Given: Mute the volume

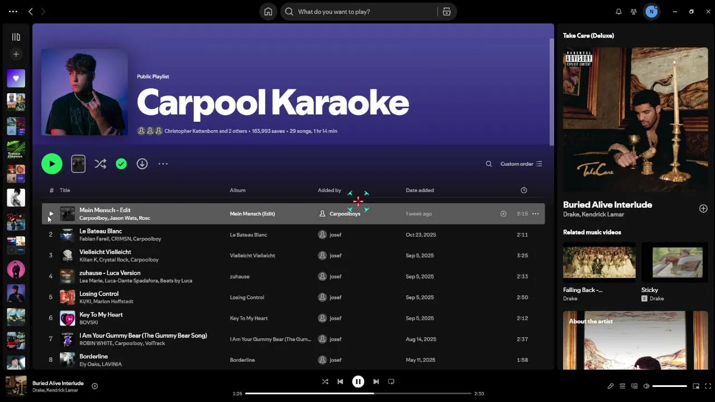Looking at the screenshot, I should 646,386.
